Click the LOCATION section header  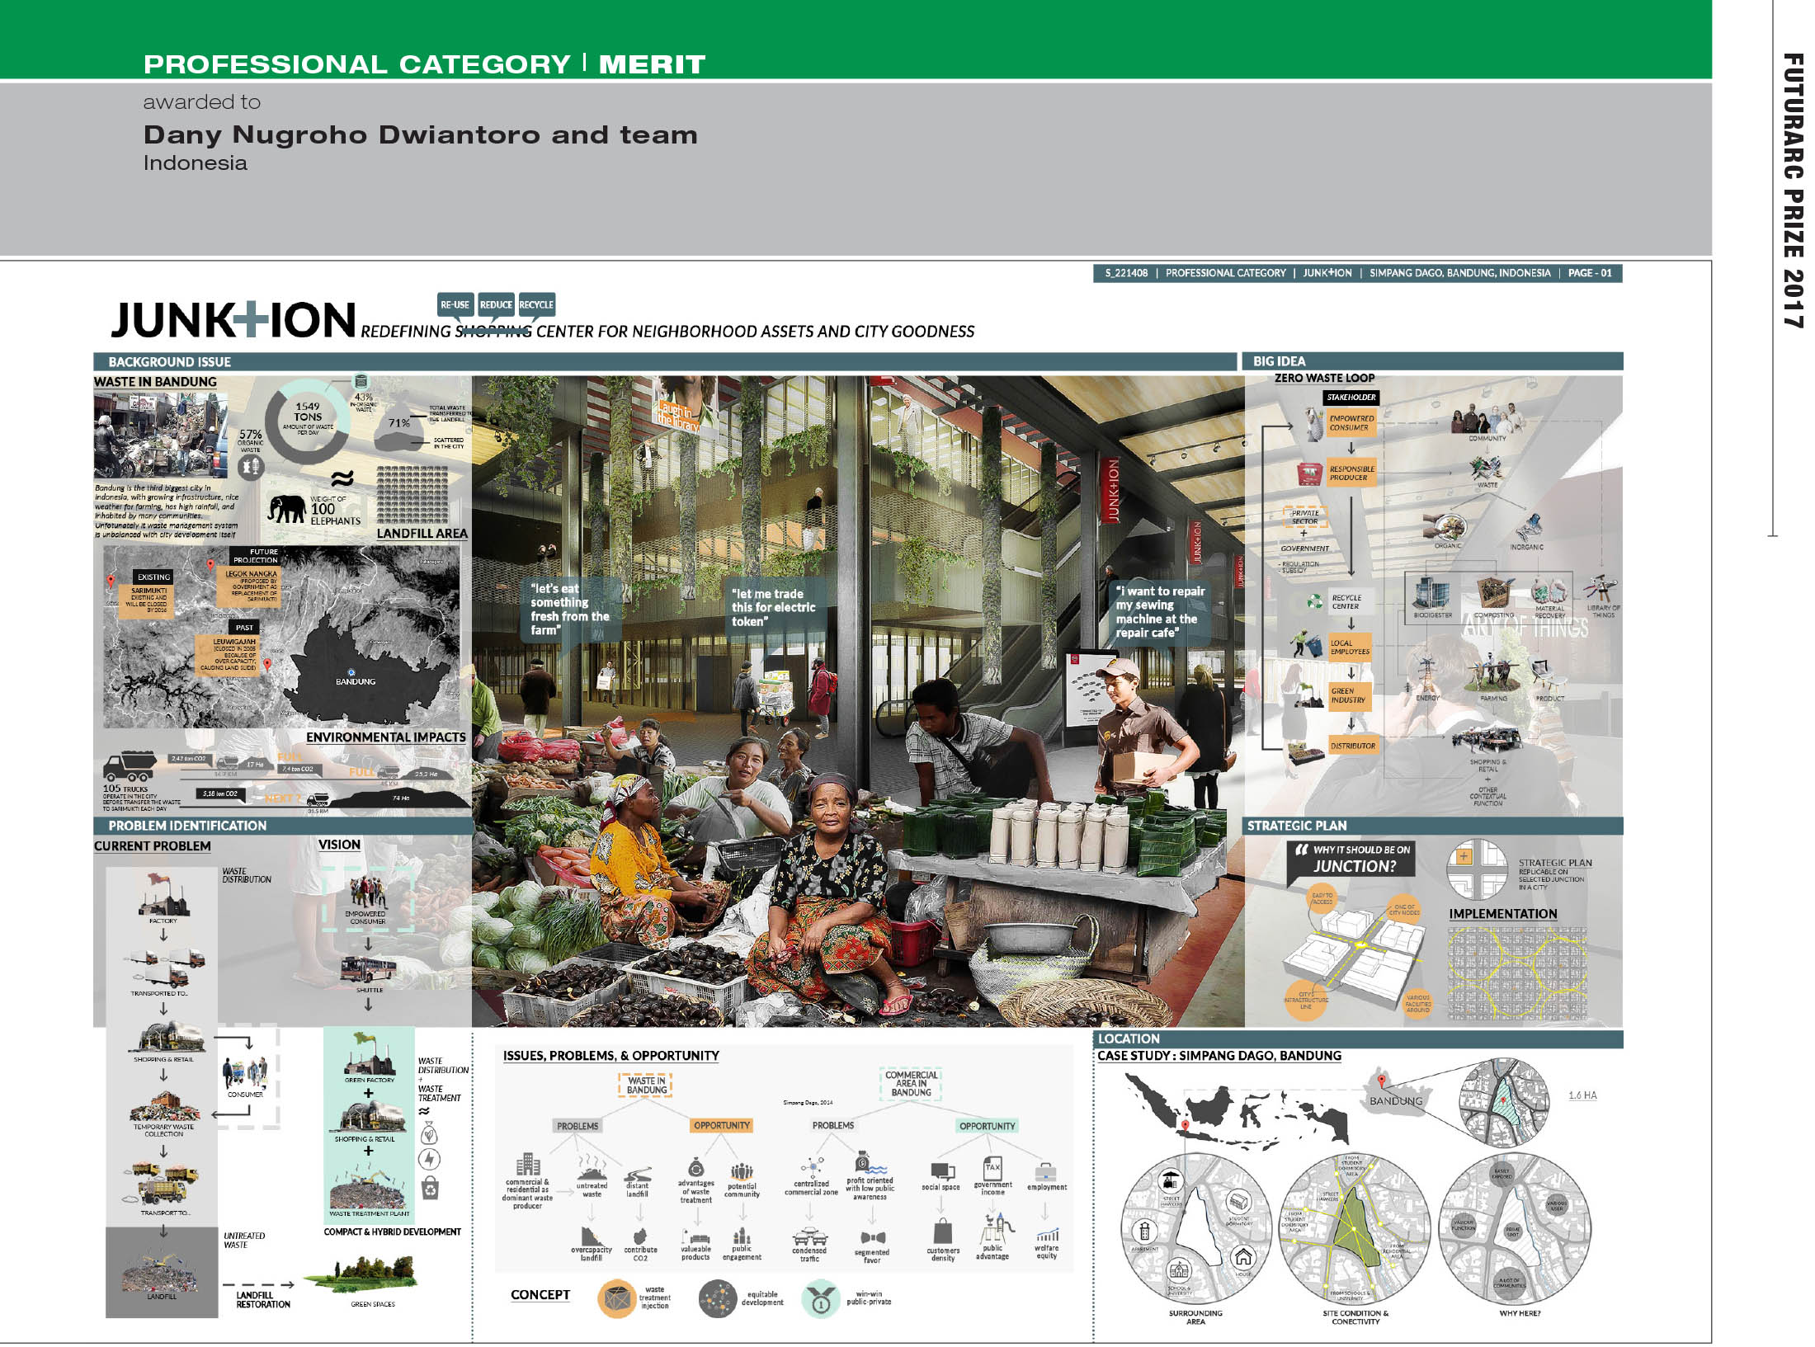(x=1359, y=1039)
